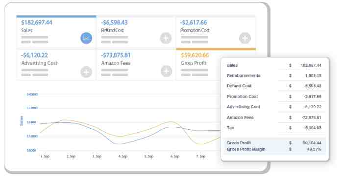
Task: Click the Gross Profit card label
Action: click(194, 63)
